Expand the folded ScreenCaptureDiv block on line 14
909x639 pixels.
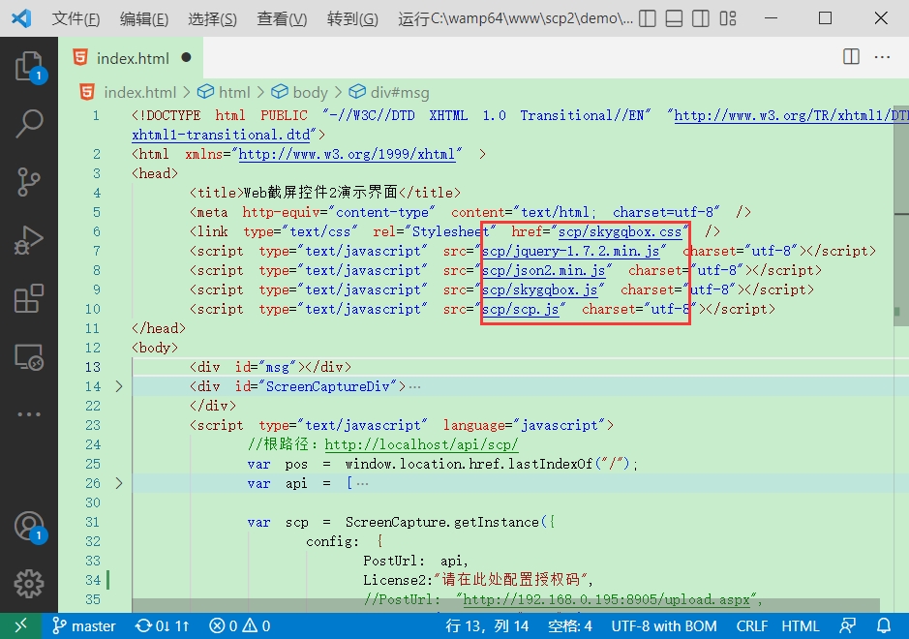(x=119, y=386)
